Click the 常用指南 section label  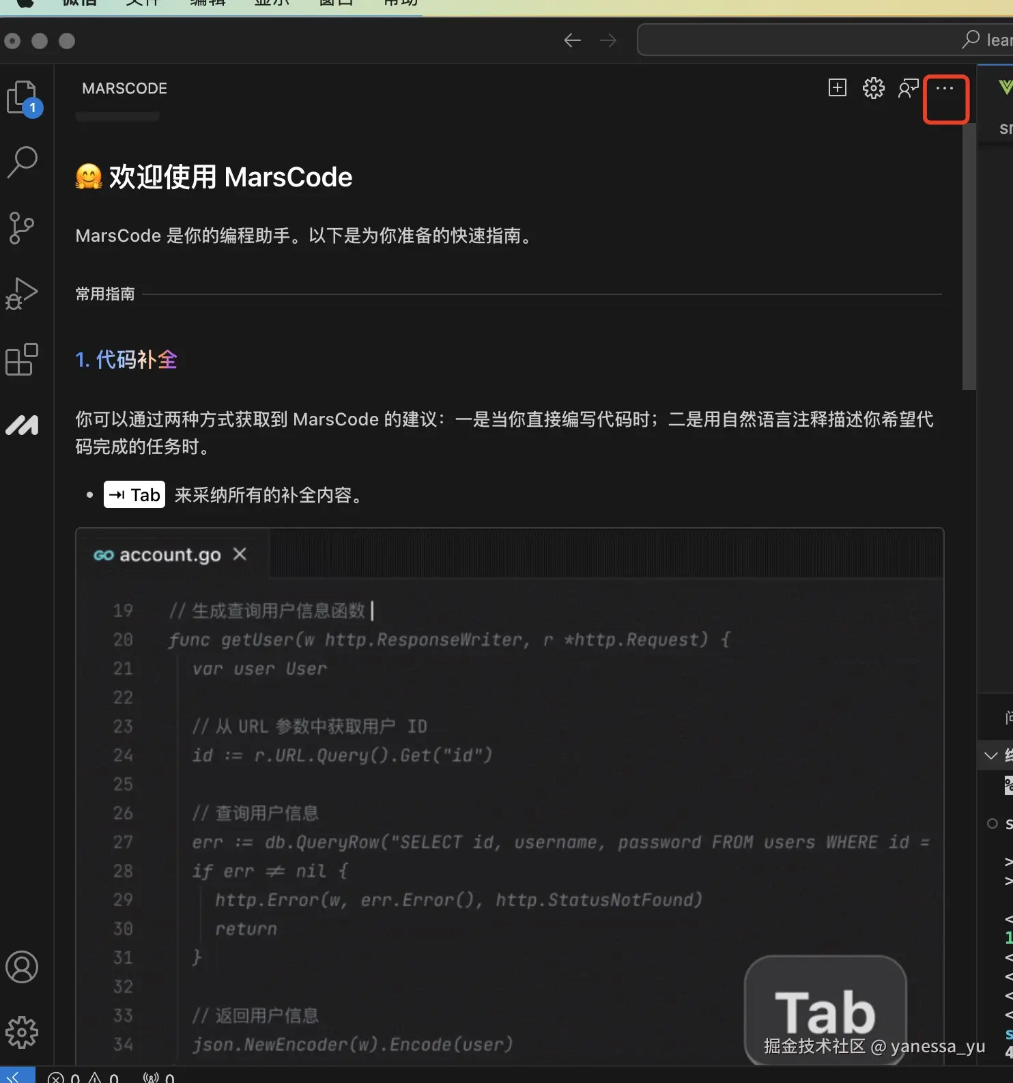105,294
